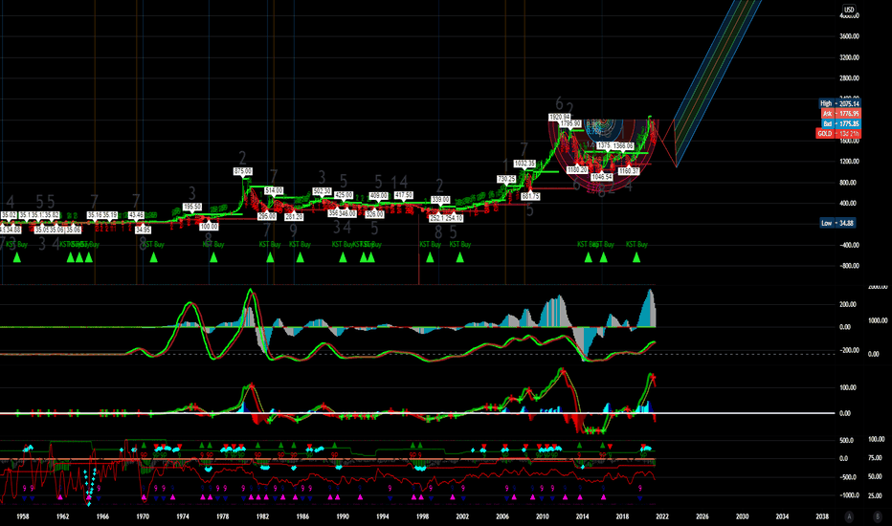Click the 1032.35 pivot label
Screen dimensions: 892x526
click(524, 164)
